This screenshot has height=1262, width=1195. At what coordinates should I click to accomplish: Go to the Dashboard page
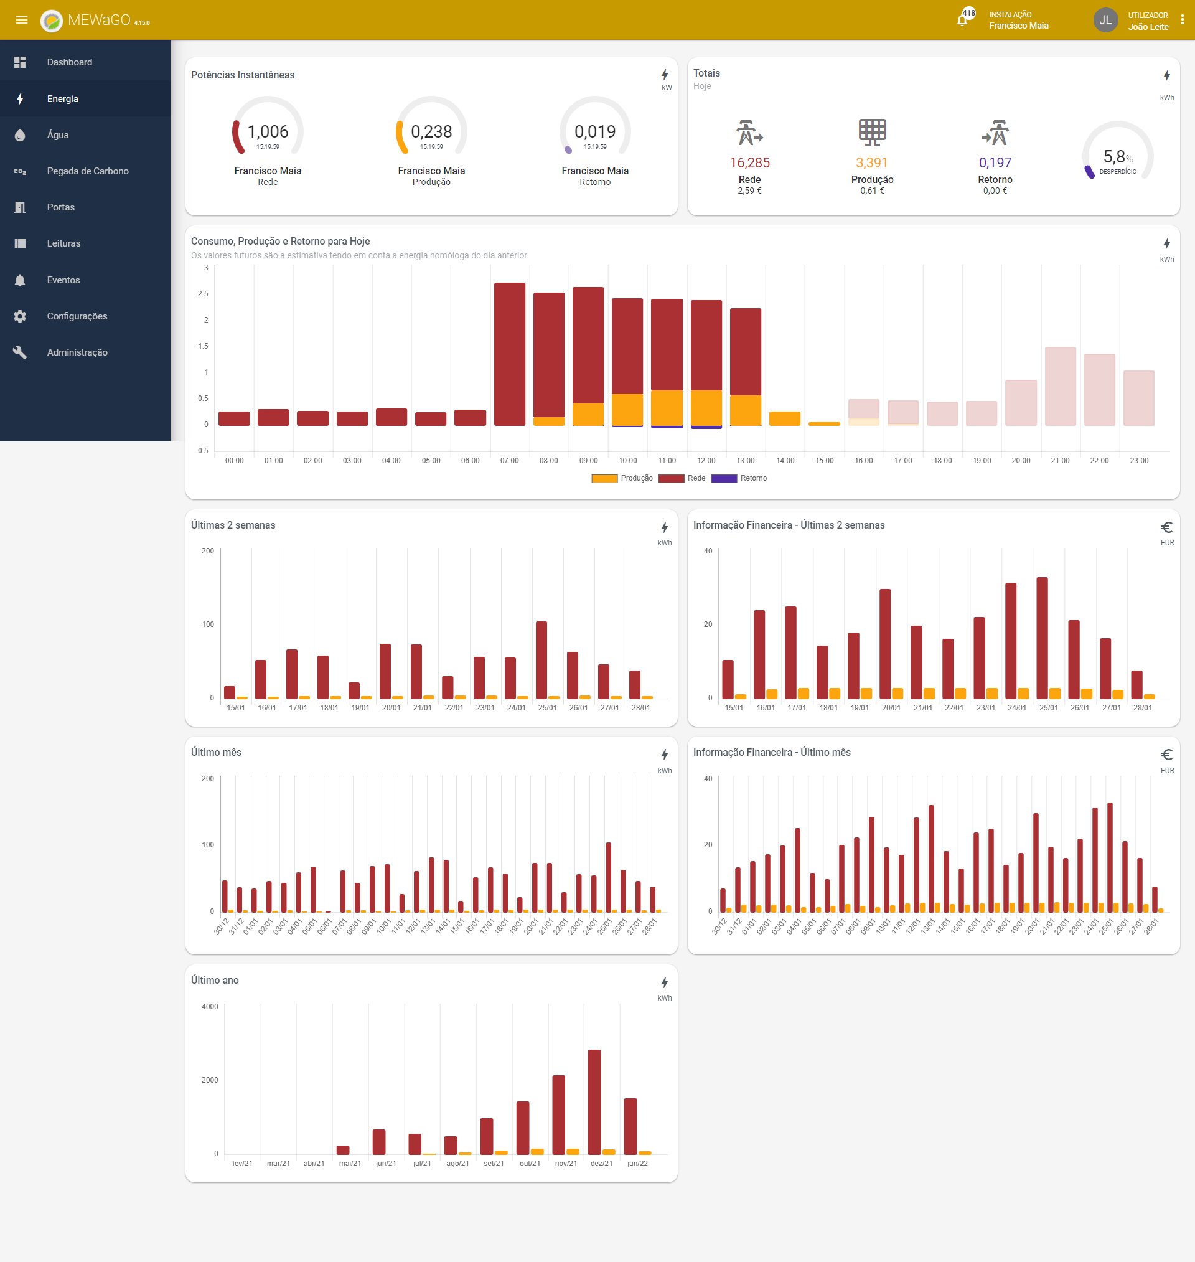[85, 62]
